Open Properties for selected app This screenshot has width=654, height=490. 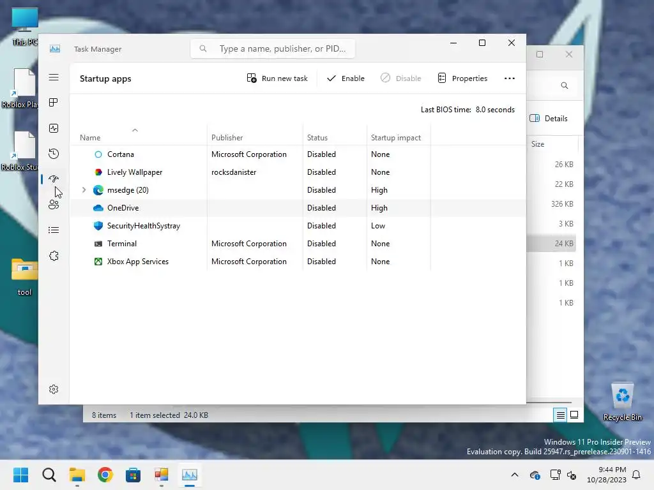(x=462, y=78)
